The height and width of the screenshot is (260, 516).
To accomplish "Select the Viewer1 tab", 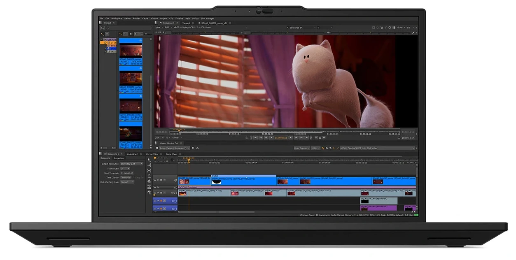I will point(186,23).
